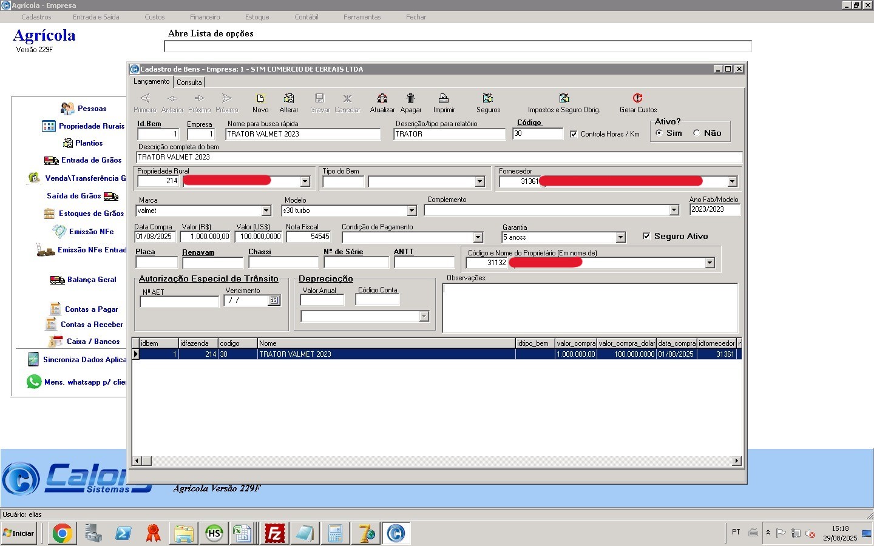The width and height of the screenshot is (874, 546).
Task: Click the Imprimir printer icon
Action: coord(444,99)
